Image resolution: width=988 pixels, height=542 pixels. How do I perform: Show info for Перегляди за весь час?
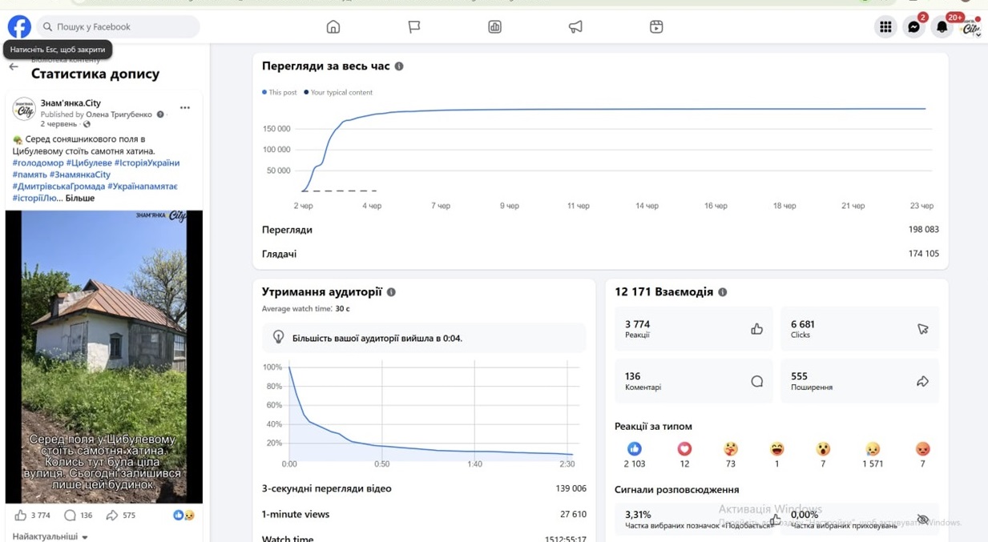[399, 66]
